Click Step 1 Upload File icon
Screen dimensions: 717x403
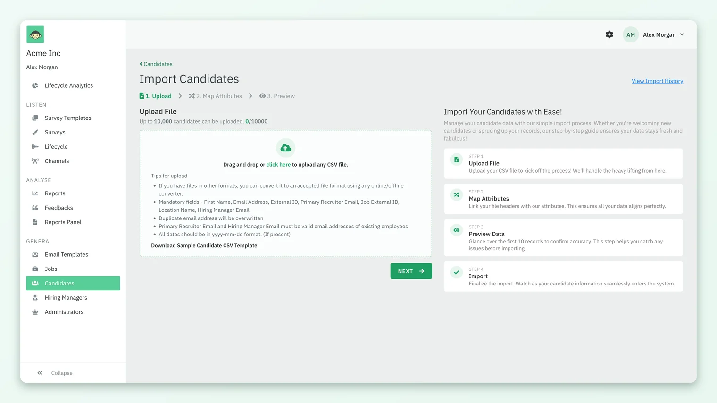coord(457,160)
